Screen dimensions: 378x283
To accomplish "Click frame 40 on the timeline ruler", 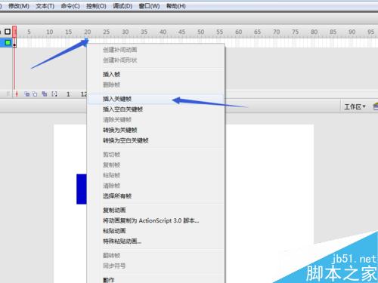I will click(163, 32).
